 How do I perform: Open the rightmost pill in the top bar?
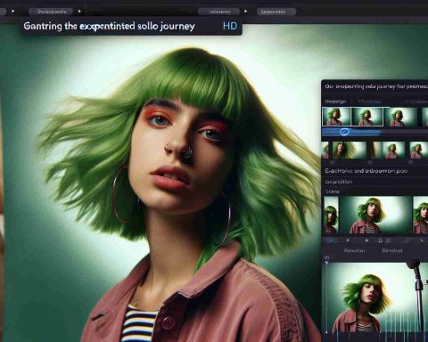[276, 12]
